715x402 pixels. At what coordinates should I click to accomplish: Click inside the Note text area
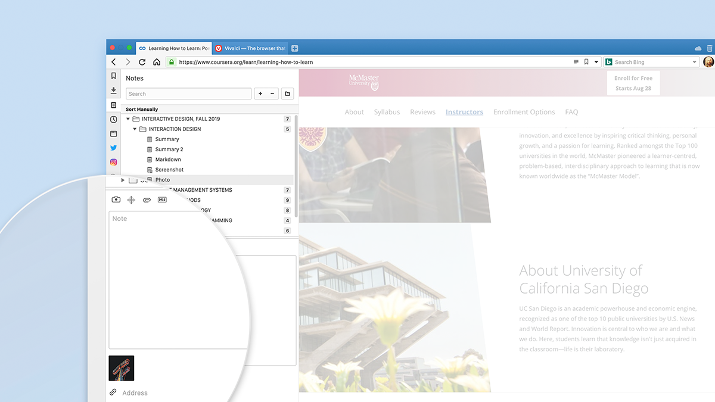(178, 280)
